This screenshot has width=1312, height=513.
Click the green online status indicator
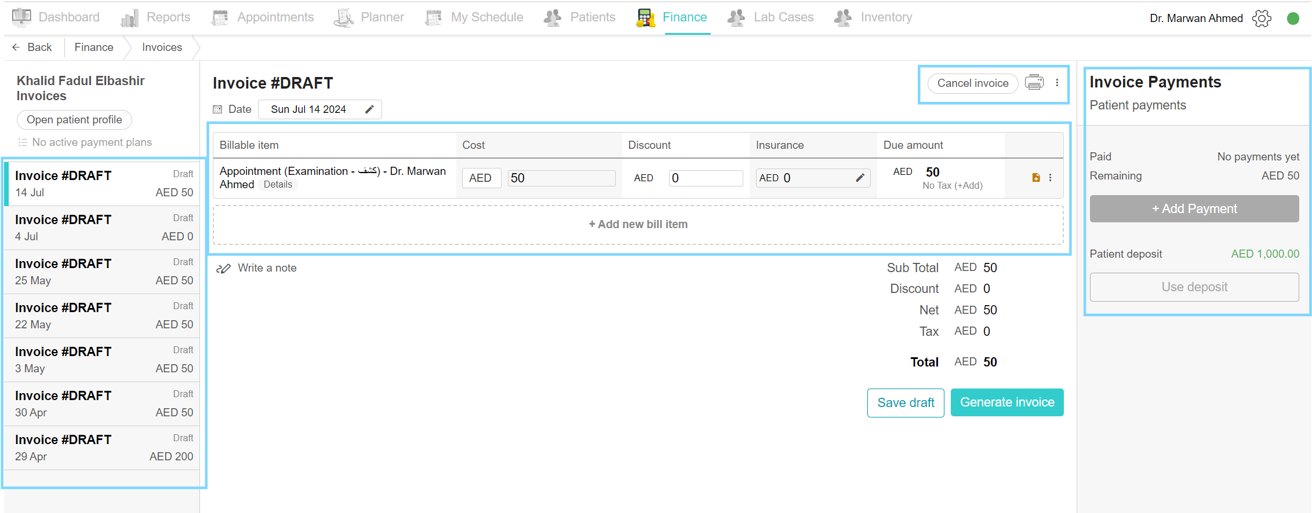[x=1293, y=19]
